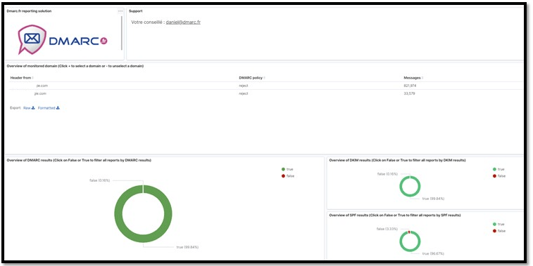Screen dimensions: 533x266
Task: Open the Dmarc.fr reporting solution panel options menu
Action: tap(120, 11)
